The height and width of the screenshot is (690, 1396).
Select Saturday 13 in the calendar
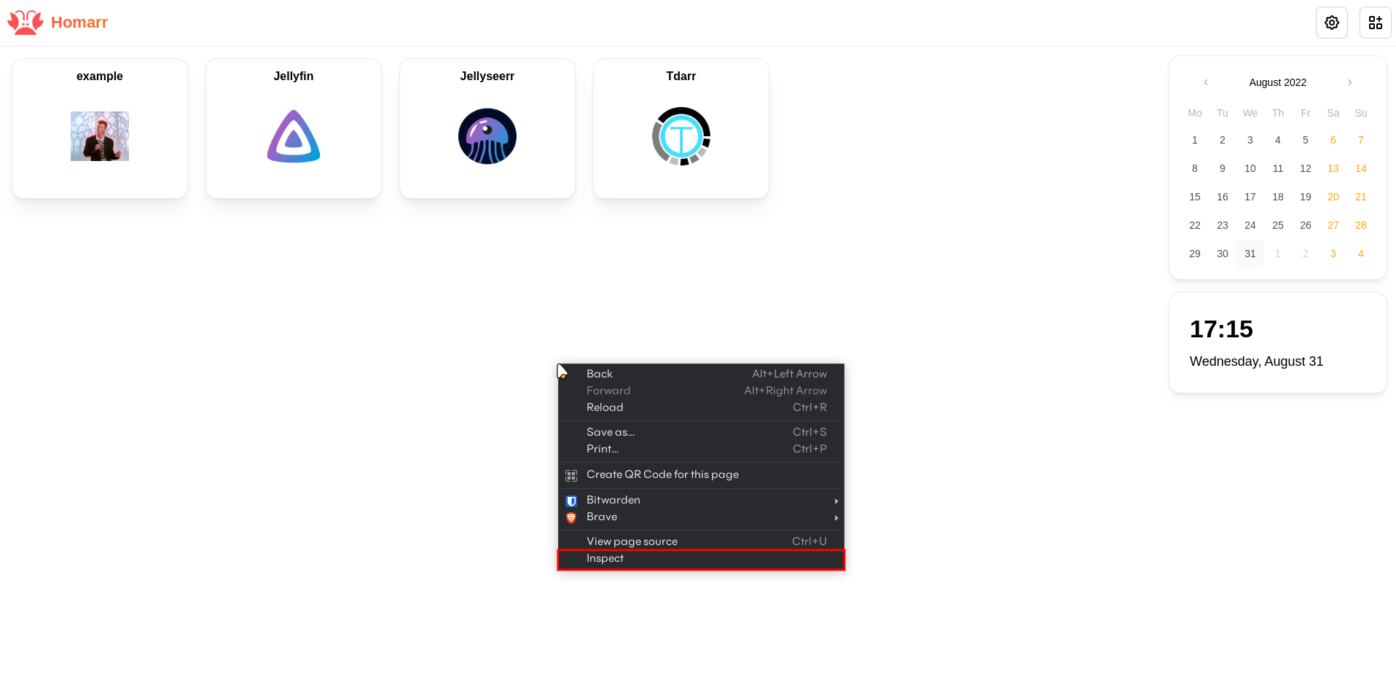(x=1333, y=168)
